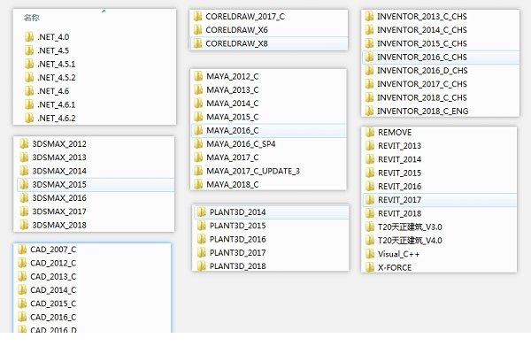Screen dimensions: 531x346
Task: Select the MAYA_2016_C folder name
Action: (233, 130)
